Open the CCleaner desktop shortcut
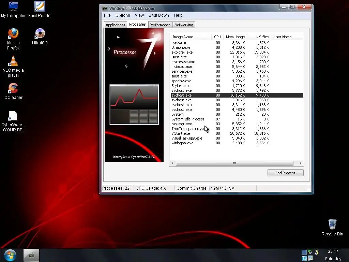This screenshot has height=262, width=349. tap(13, 91)
